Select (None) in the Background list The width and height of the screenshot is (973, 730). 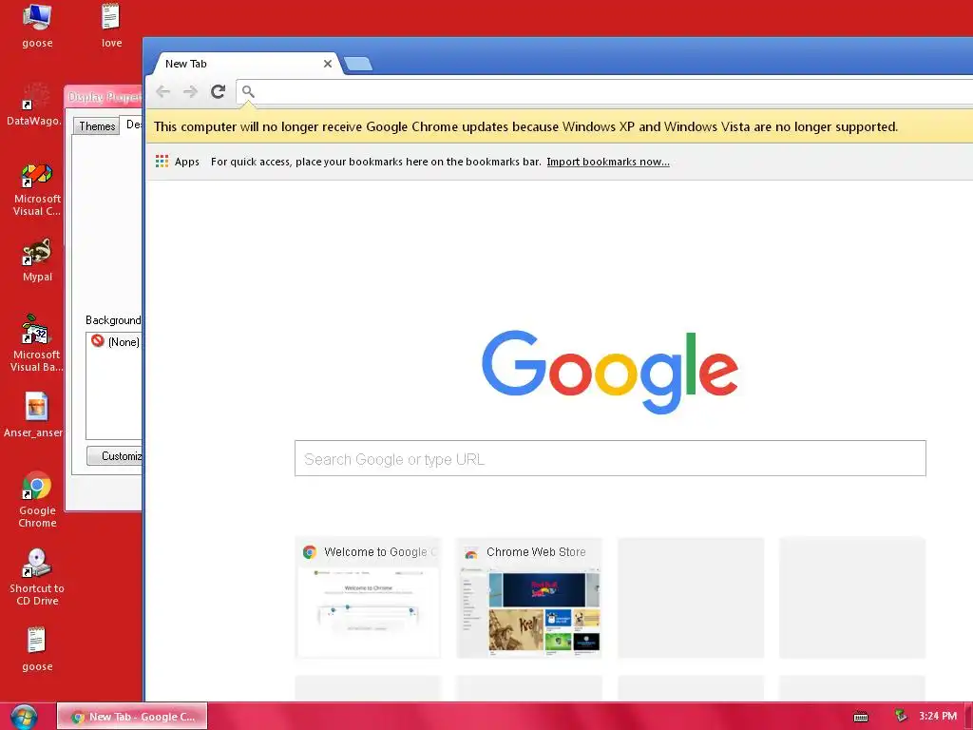(x=116, y=341)
